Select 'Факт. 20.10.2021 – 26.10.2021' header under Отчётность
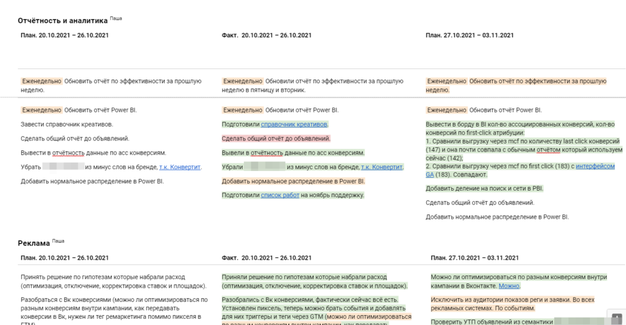This screenshot has height=325, width=626. click(x=267, y=35)
